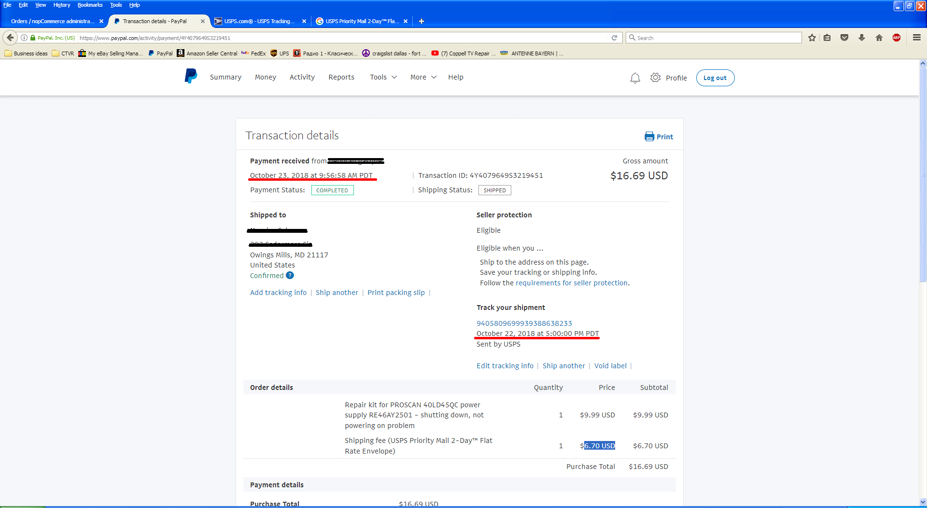Click Add tracking info link

[x=278, y=293]
